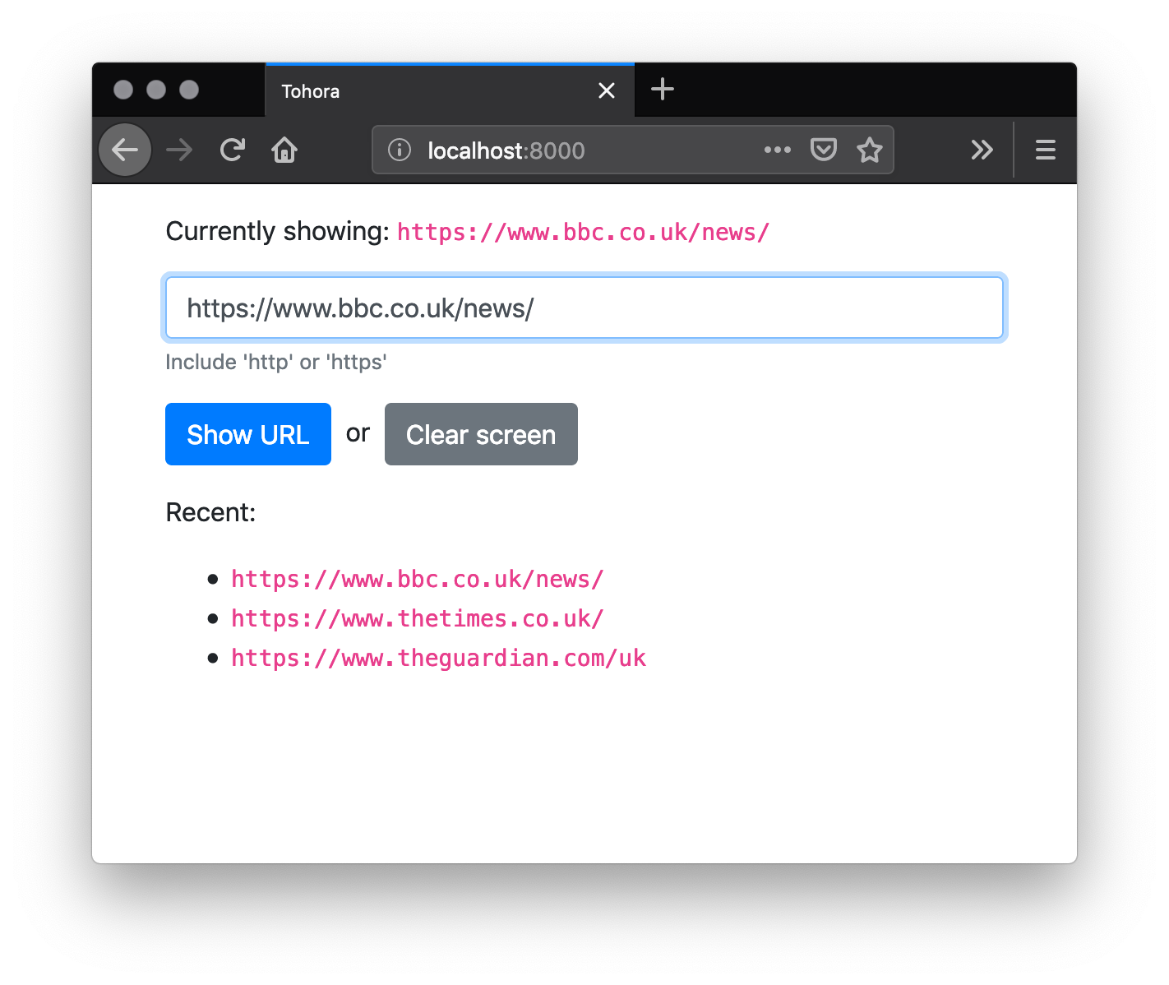Screen dimensions: 1169x985
Task: Click the Clear screen button
Action: [x=481, y=434]
